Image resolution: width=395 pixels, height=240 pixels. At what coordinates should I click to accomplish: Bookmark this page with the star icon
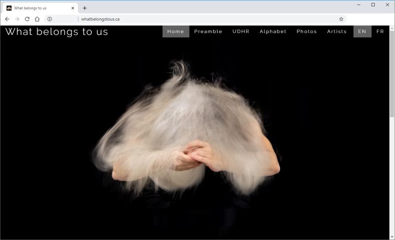pyautogui.click(x=341, y=19)
